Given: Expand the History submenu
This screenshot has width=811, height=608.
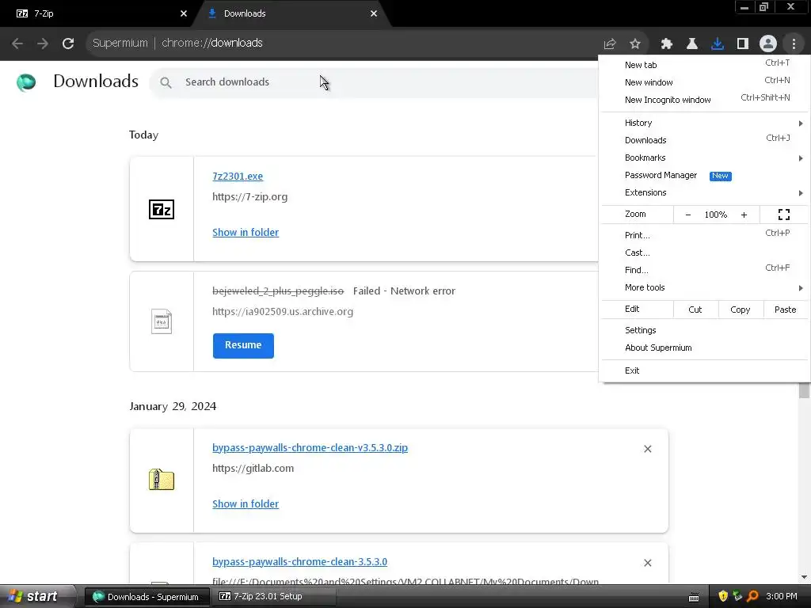Looking at the screenshot, I should click(x=704, y=123).
